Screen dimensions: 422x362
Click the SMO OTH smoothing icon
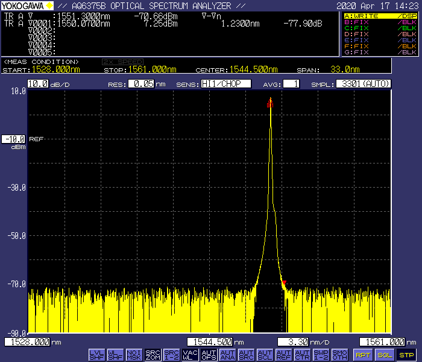[x=339, y=355]
